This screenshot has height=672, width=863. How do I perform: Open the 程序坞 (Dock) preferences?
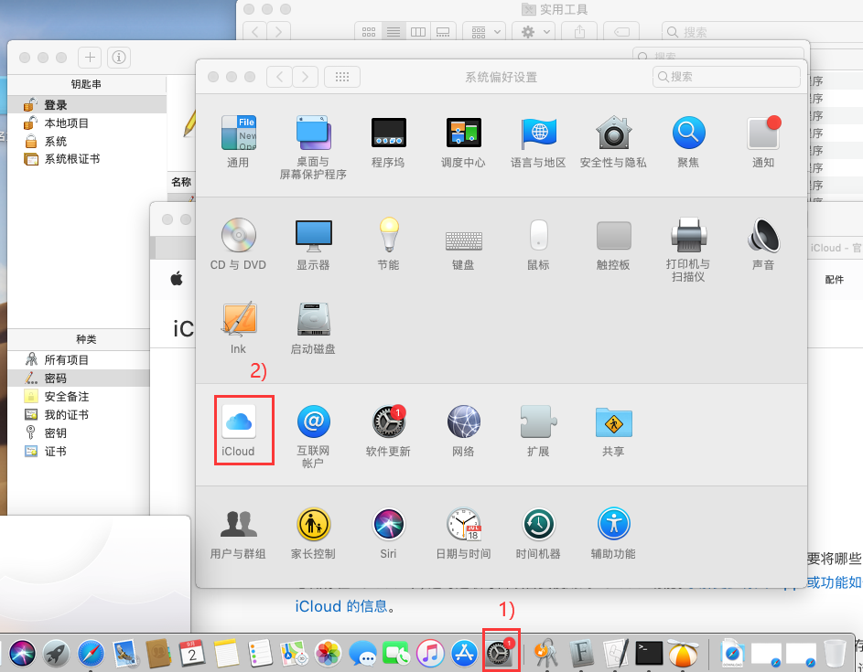[x=388, y=141]
